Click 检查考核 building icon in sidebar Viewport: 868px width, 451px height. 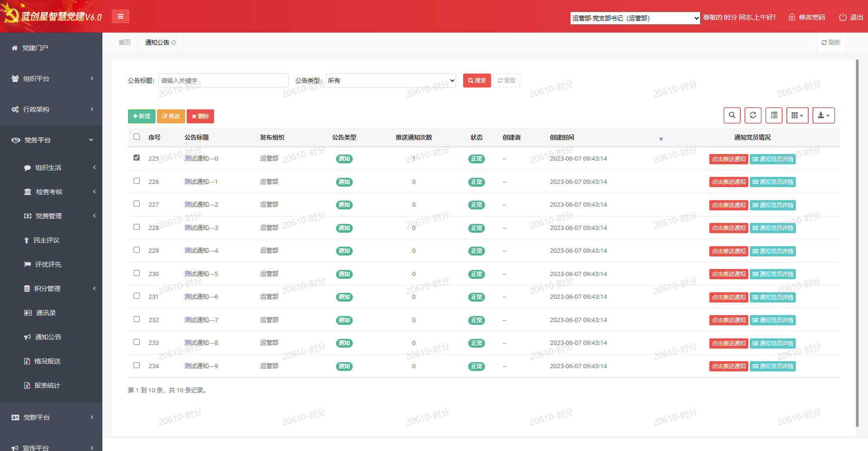tap(28, 192)
